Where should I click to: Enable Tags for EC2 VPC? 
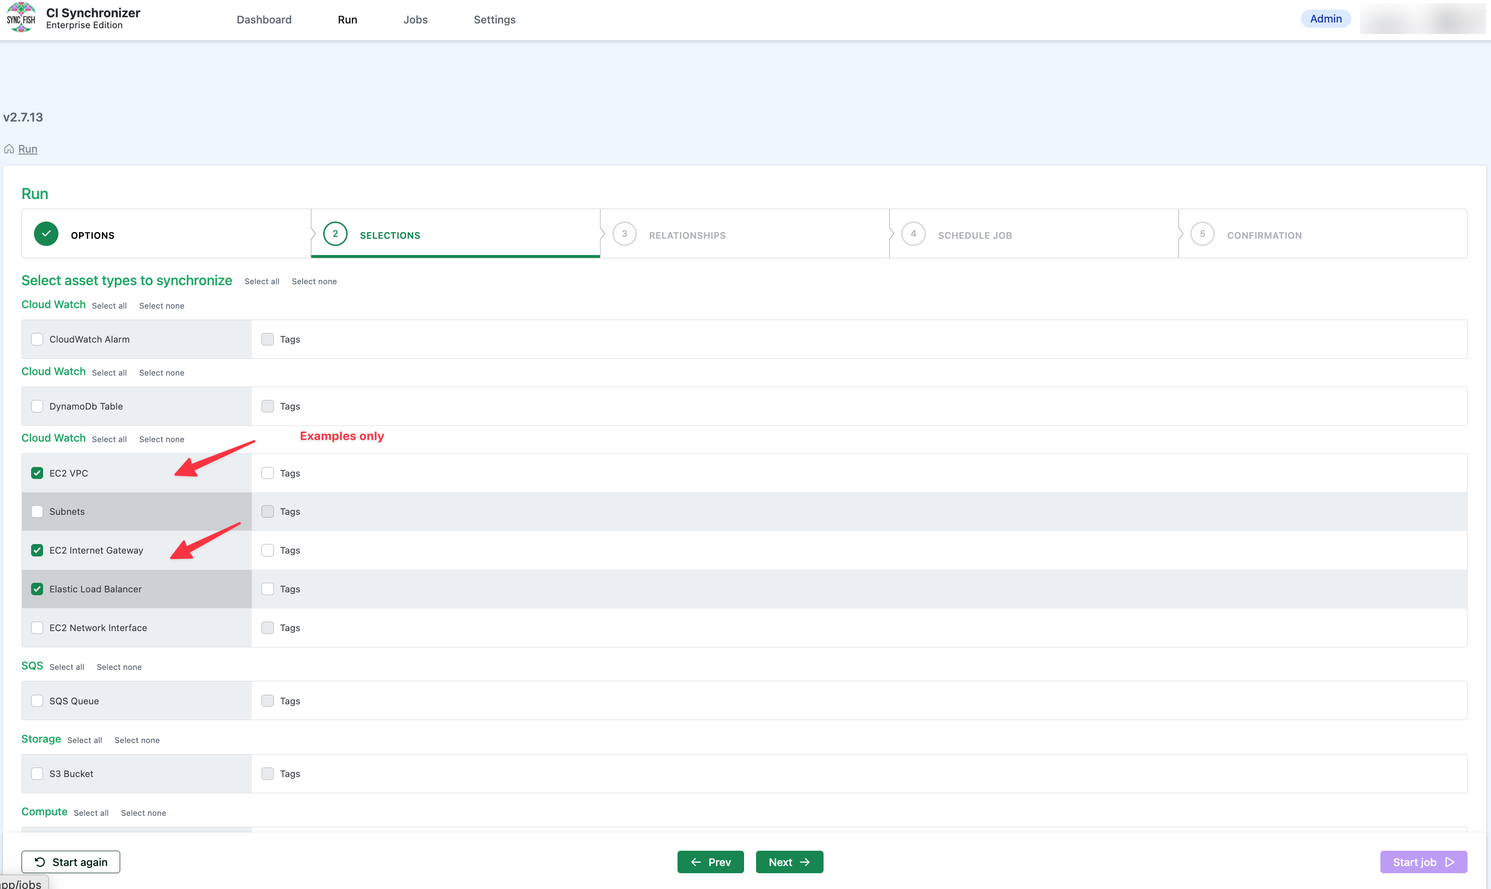pyautogui.click(x=267, y=473)
